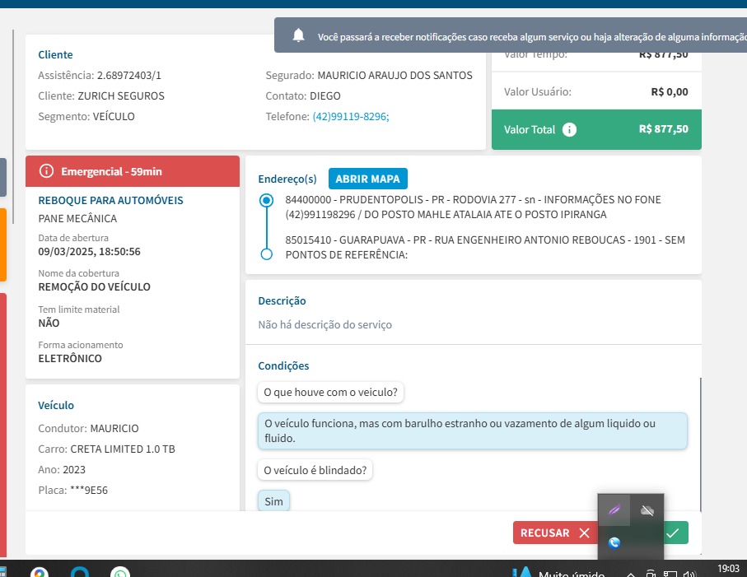The width and height of the screenshot is (747, 577).
Task: Click the plate value ***9E56
Action: click(x=89, y=491)
